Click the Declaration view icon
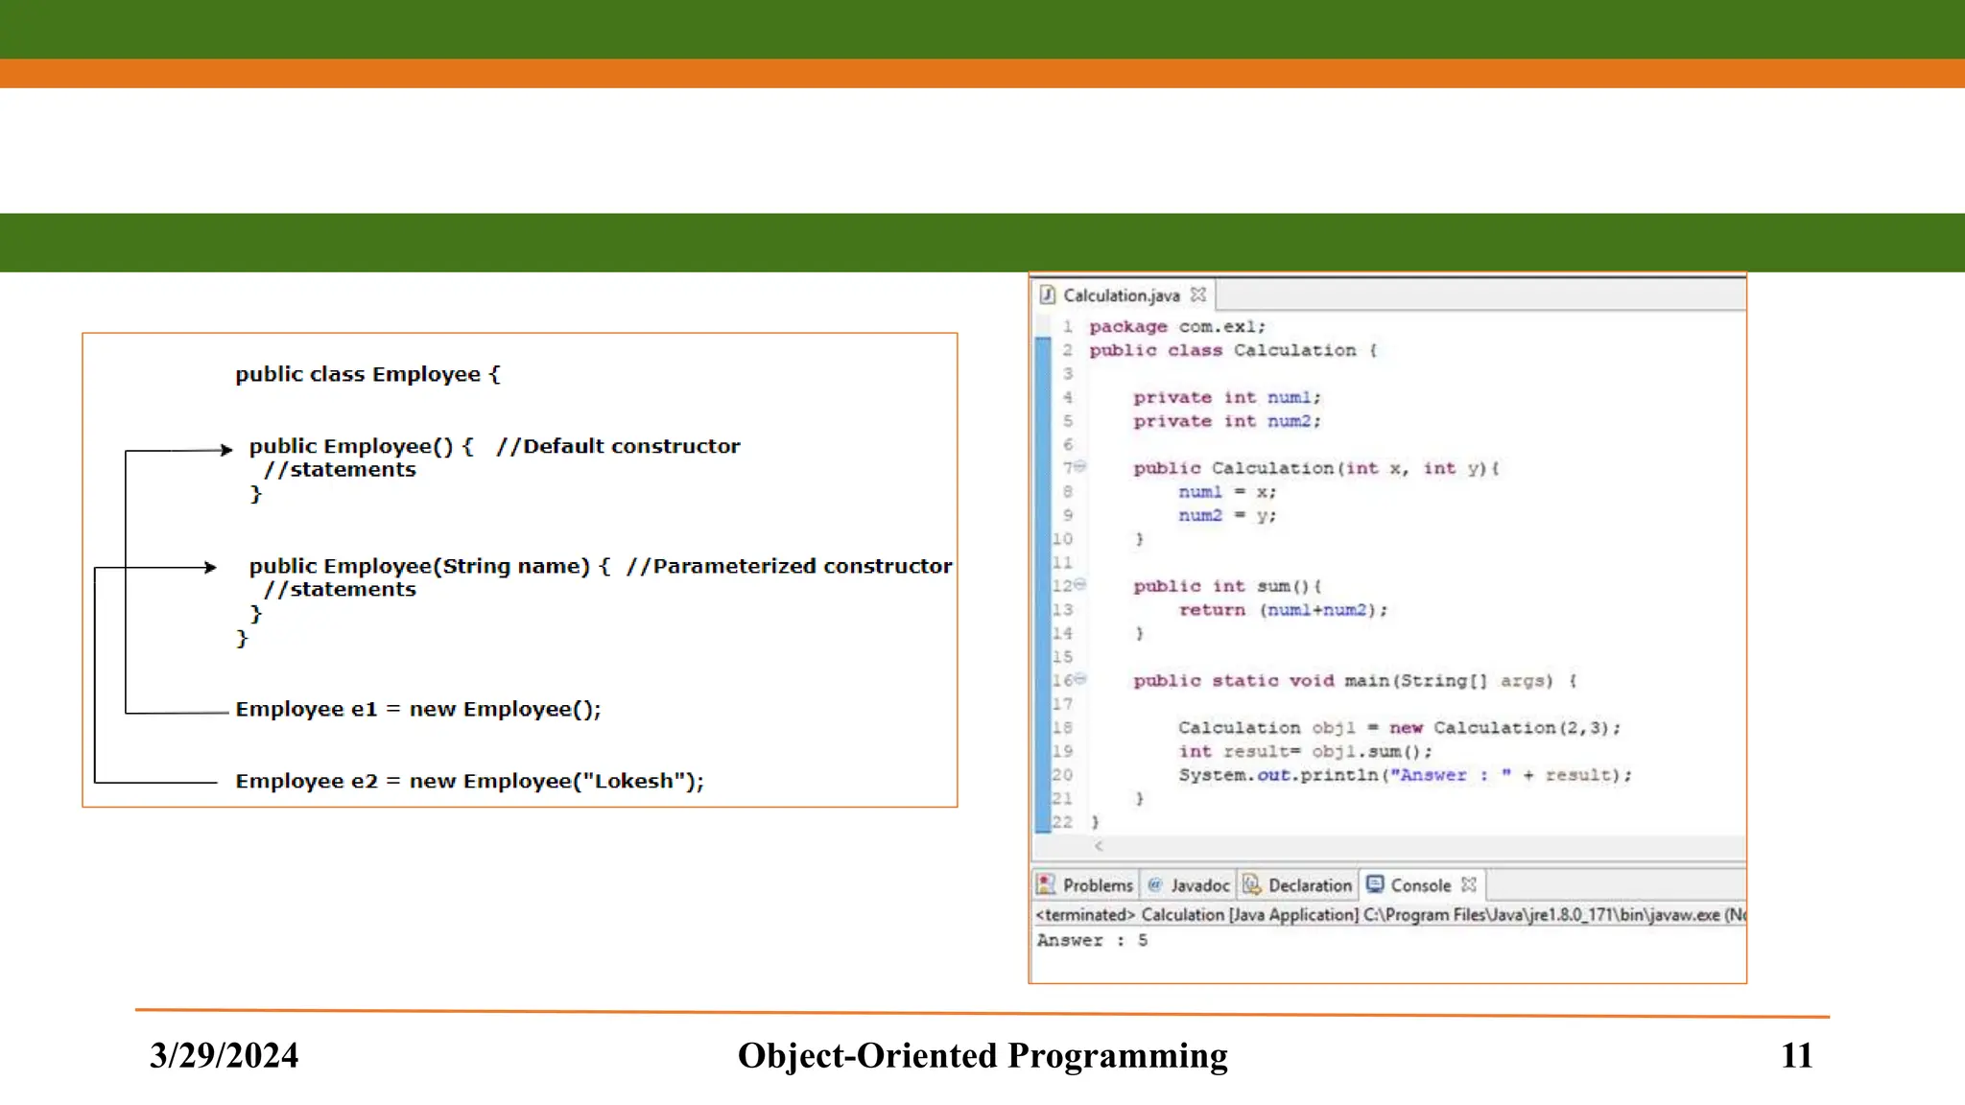The height and width of the screenshot is (1105, 1965). click(1251, 884)
